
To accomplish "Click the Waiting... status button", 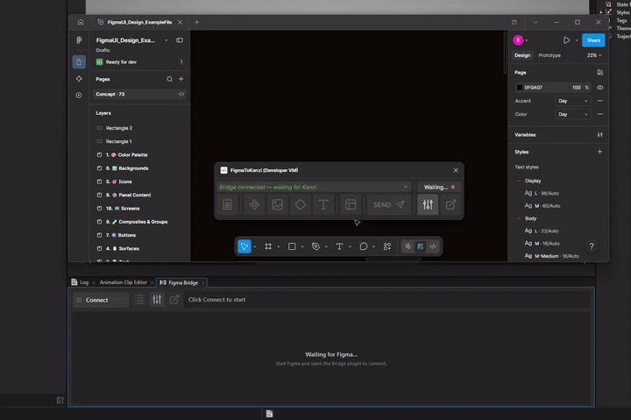I will (439, 188).
